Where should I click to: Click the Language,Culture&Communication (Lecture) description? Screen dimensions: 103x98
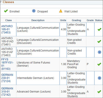38,29
